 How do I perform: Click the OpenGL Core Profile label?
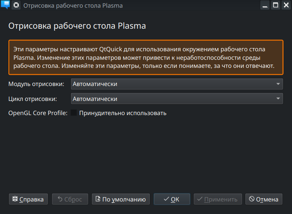tap(38, 113)
